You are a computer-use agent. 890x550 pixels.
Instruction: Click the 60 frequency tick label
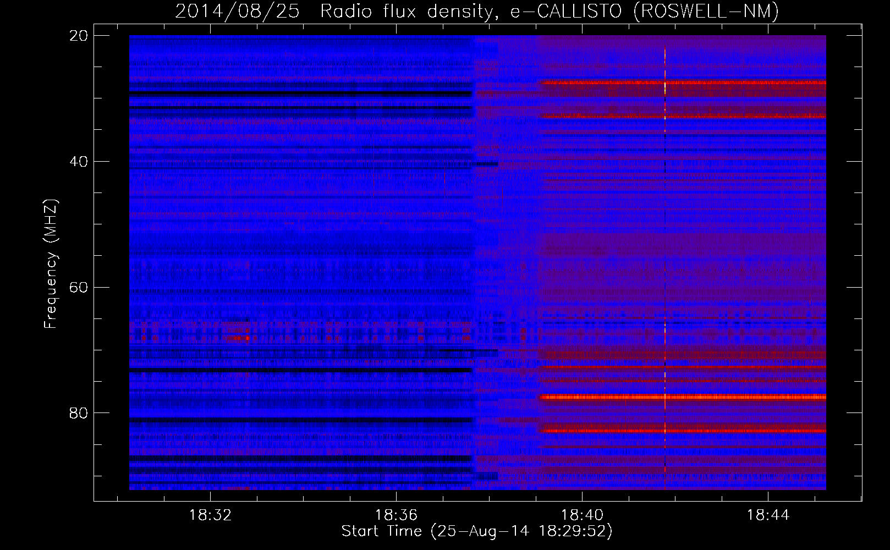[79, 288]
